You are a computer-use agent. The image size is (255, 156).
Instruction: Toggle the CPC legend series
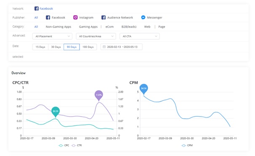coord(64,146)
